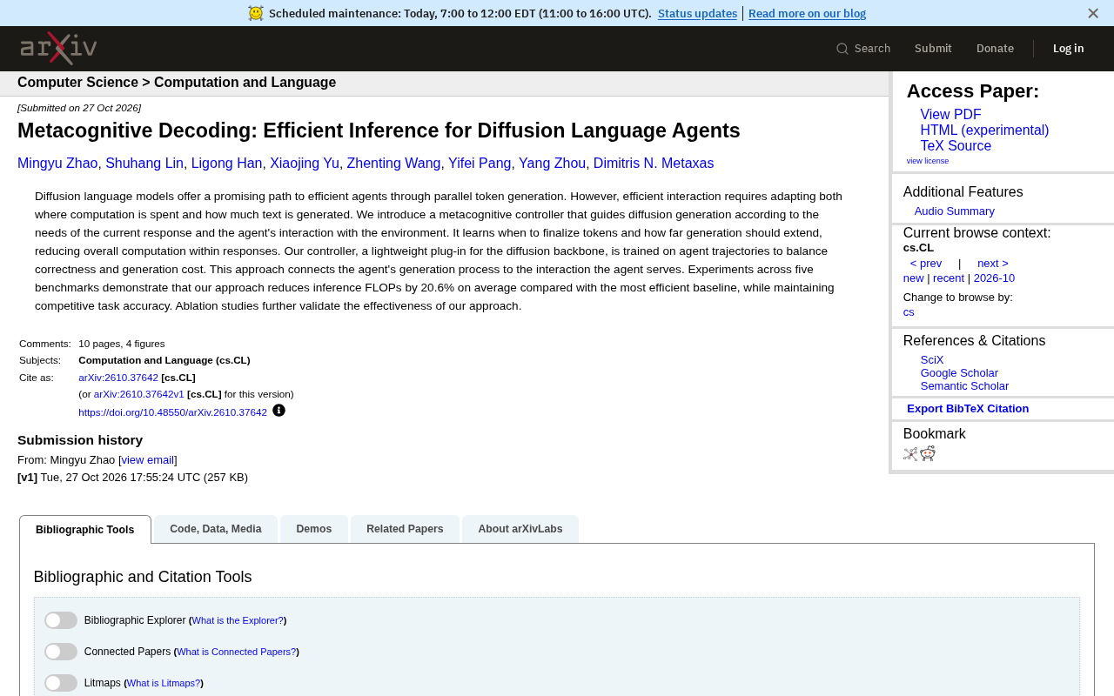The image size is (1114, 696).
Task: Enable Connected Papers toggle
Action: [61, 652]
